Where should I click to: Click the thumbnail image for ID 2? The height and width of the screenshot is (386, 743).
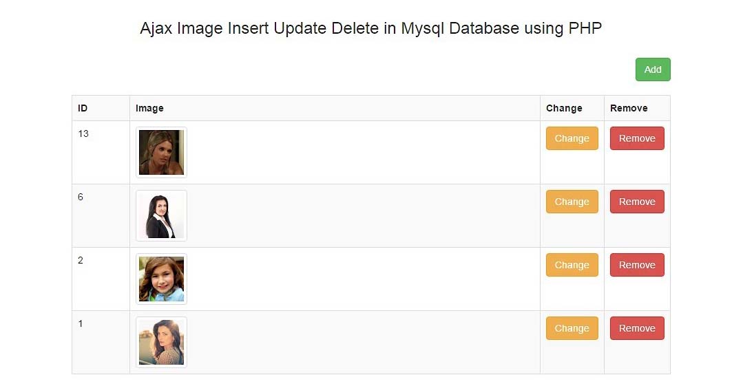click(161, 279)
